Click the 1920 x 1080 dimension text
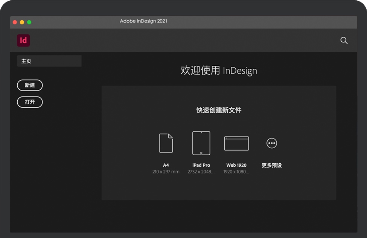Image resolution: width=367 pixels, height=238 pixels. [236, 172]
